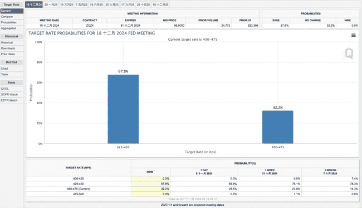Viewport: 362px width, 208px height.
Task: Open the Downloads sidebar link
Action: click(12, 49)
